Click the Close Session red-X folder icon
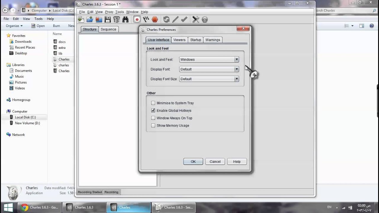The height and width of the screenshot is (213, 379). 99,20
